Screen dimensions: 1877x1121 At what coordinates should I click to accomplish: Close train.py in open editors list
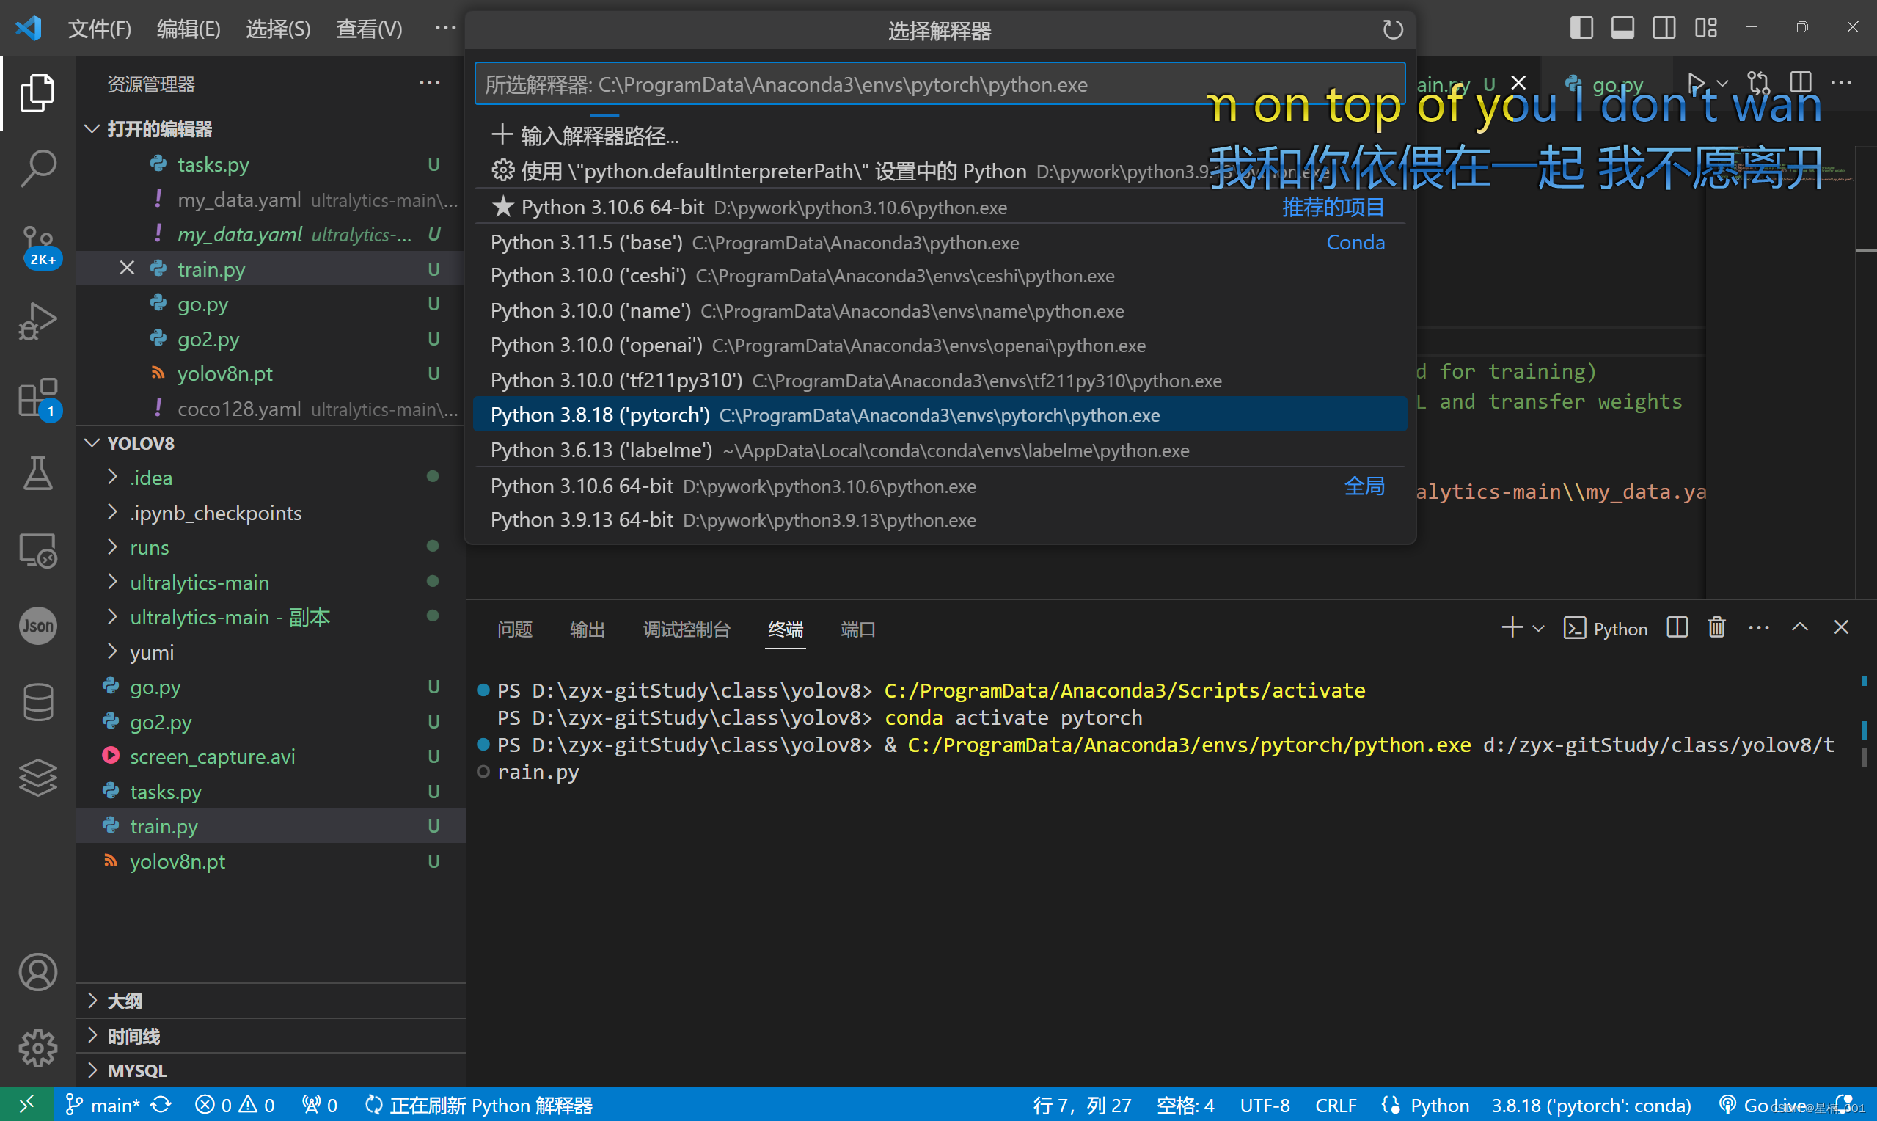click(x=127, y=269)
